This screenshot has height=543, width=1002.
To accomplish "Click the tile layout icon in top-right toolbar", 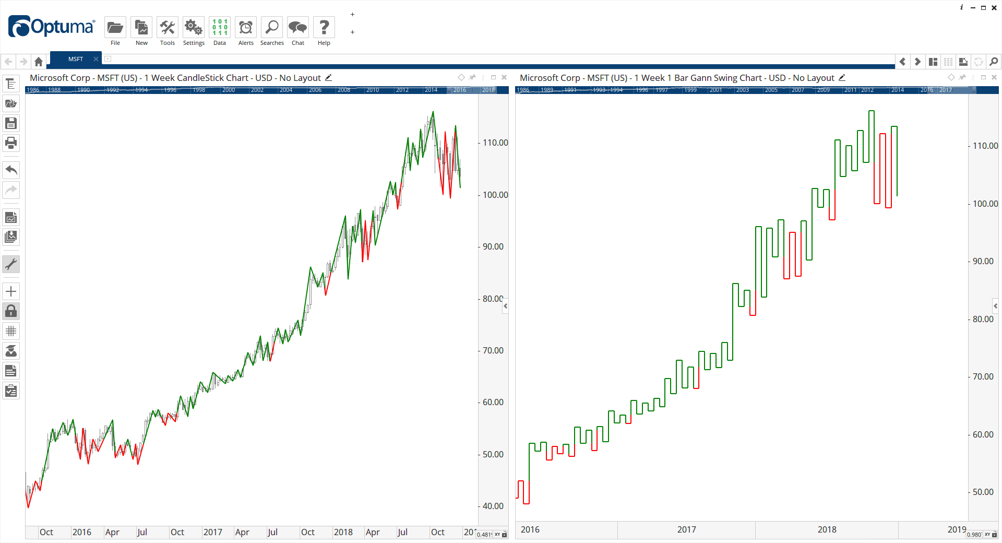I will click(x=933, y=62).
